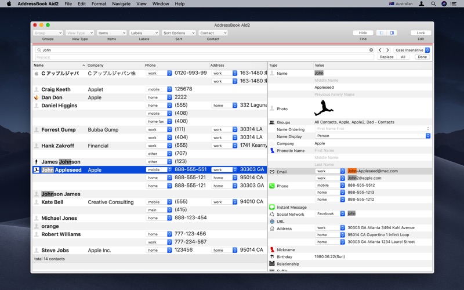
Task: Open the Contact dropdown in toolbar
Action: pos(213,33)
